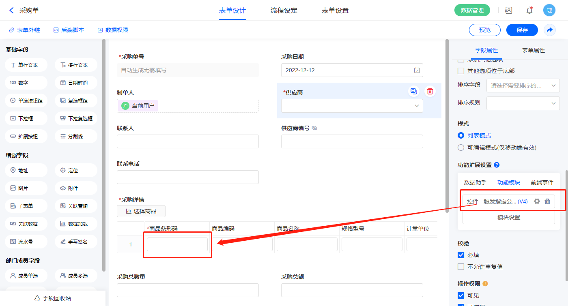Click the 保存 button
The image size is (568, 306).
[522, 30]
